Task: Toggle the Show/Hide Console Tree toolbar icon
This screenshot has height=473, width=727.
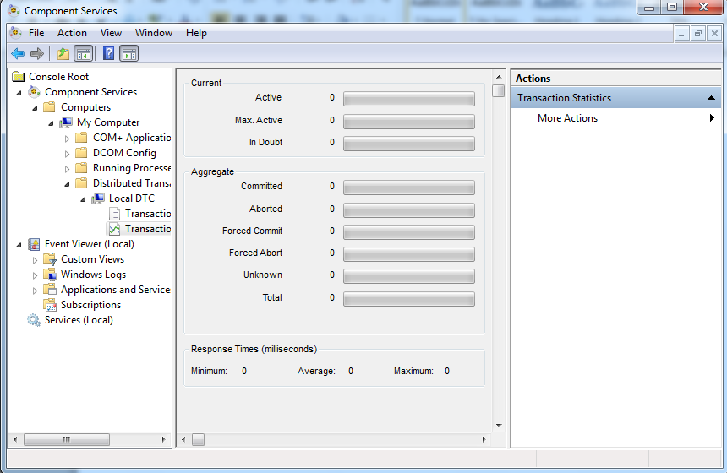Action: (83, 54)
